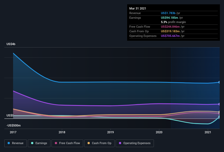Click the Mar 31 2021 tooltip date
Screen dimensions: 224x152
[138, 8]
